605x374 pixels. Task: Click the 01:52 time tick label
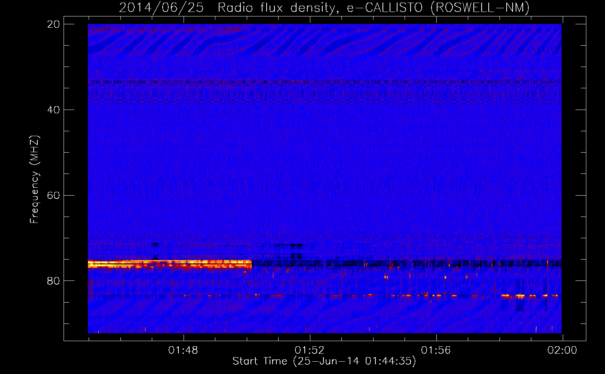(310, 350)
